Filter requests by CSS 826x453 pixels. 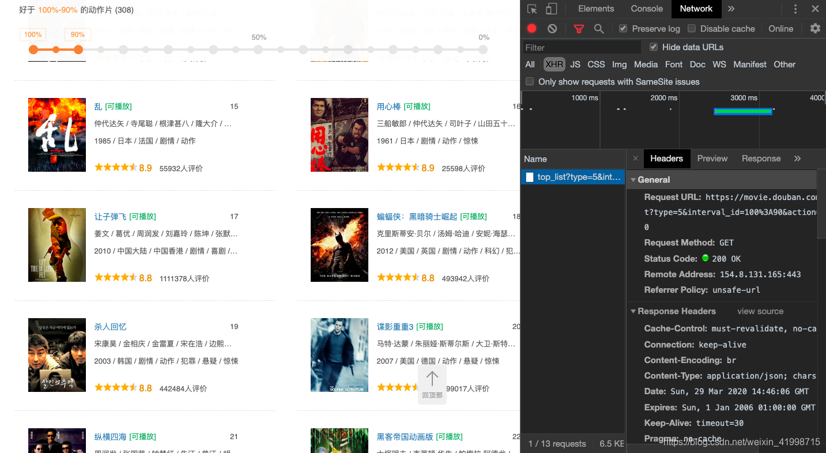click(x=596, y=65)
